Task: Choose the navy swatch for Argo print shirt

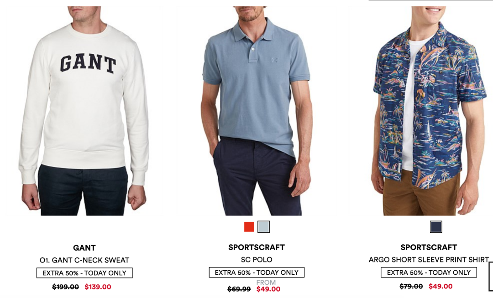Action: click(436, 227)
